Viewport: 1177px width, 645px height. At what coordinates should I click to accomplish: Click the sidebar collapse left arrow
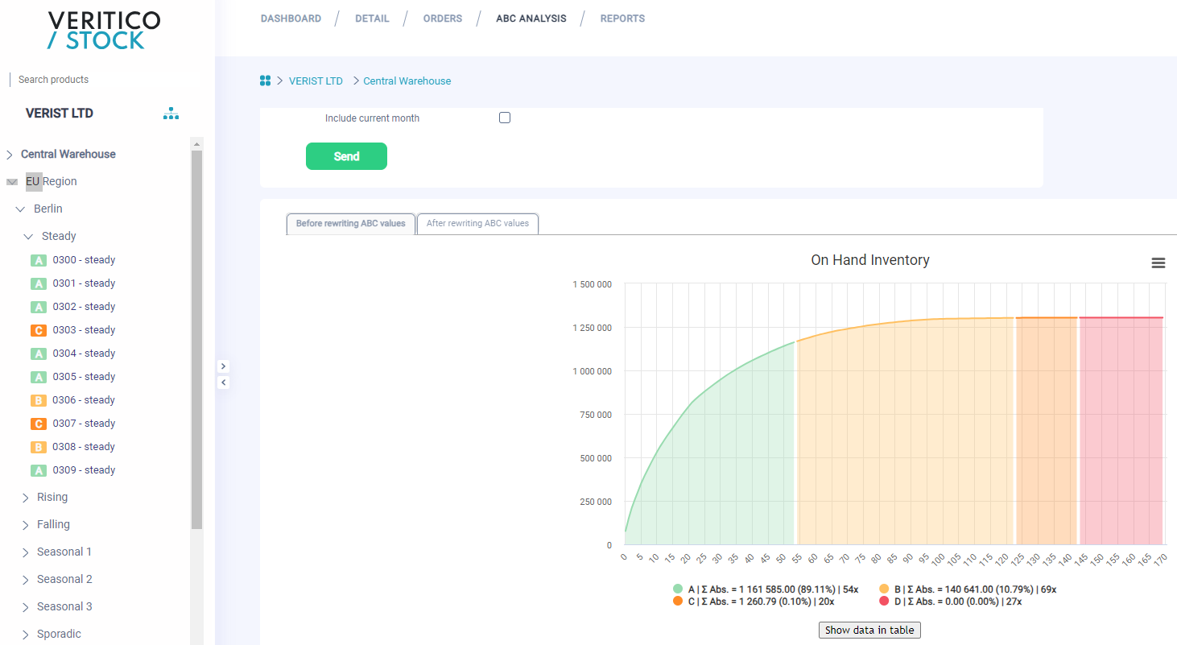pyautogui.click(x=224, y=382)
